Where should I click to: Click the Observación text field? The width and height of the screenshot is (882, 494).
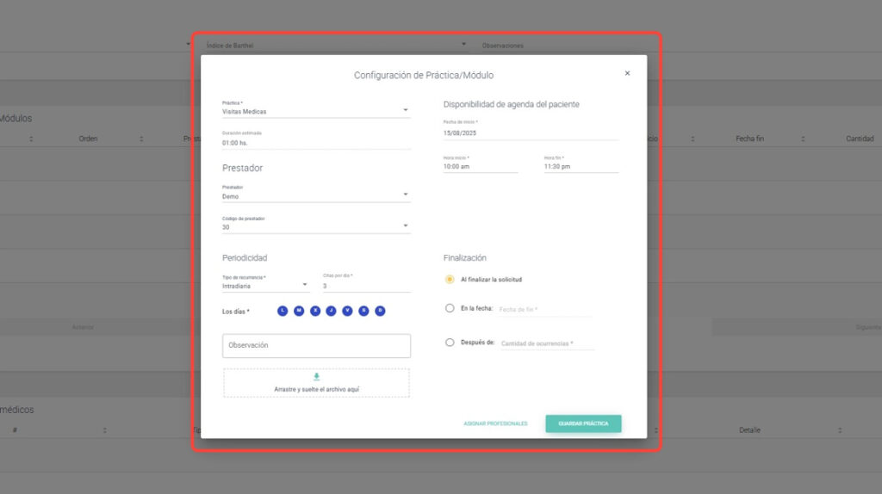[x=316, y=346]
